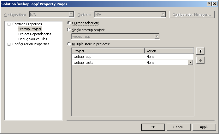Image resolution: width=219 pixels, height=134 pixels.
Task: Open the Action dropdown for webapi.tests
Action: (x=190, y=63)
